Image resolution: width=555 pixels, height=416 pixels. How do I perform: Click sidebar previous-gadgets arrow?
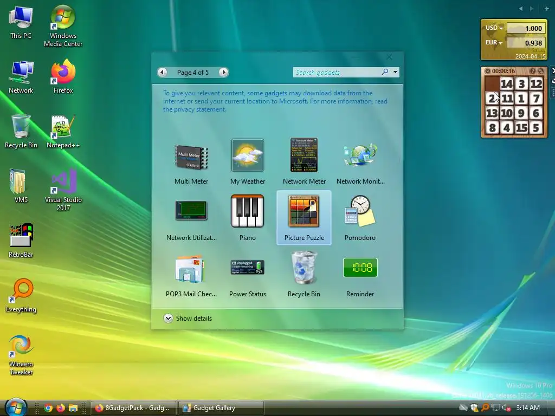tap(521, 9)
